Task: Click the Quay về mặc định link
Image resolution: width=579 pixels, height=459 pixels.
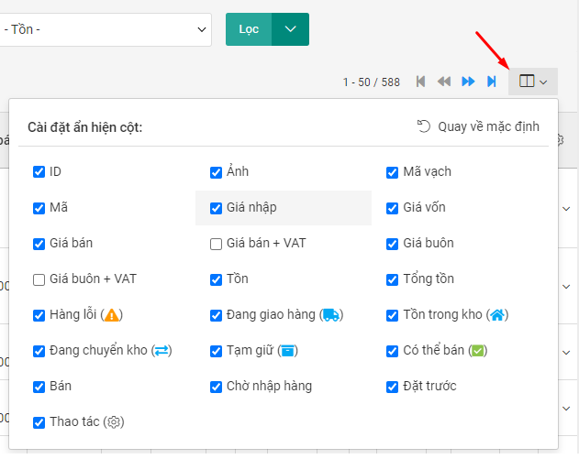Action: 488,126
